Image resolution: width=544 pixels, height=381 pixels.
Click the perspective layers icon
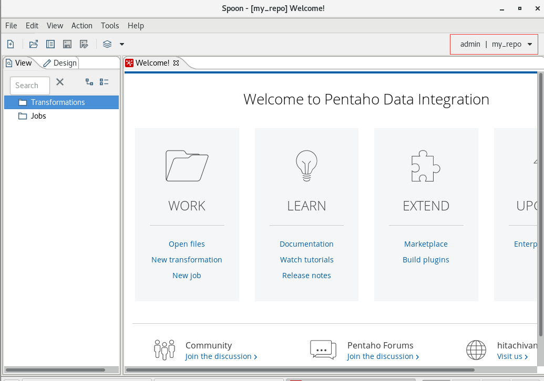coord(107,44)
